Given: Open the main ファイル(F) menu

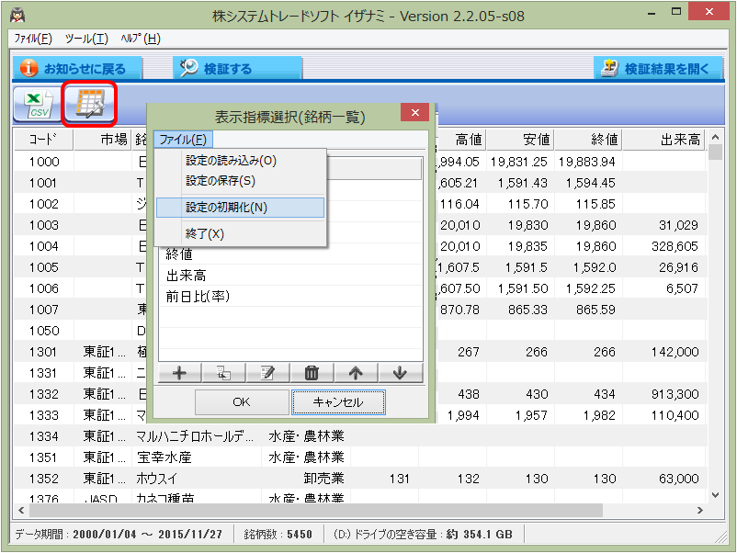Looking at the screenshot, I should point(33,39).
